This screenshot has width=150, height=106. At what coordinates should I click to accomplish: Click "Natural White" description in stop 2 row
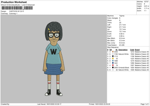point(123,54)
